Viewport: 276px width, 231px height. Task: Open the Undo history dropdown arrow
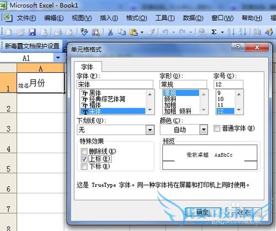tap(173, 33)
